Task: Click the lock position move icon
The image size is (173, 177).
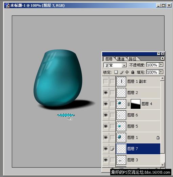Action: [x=127, y=72]
